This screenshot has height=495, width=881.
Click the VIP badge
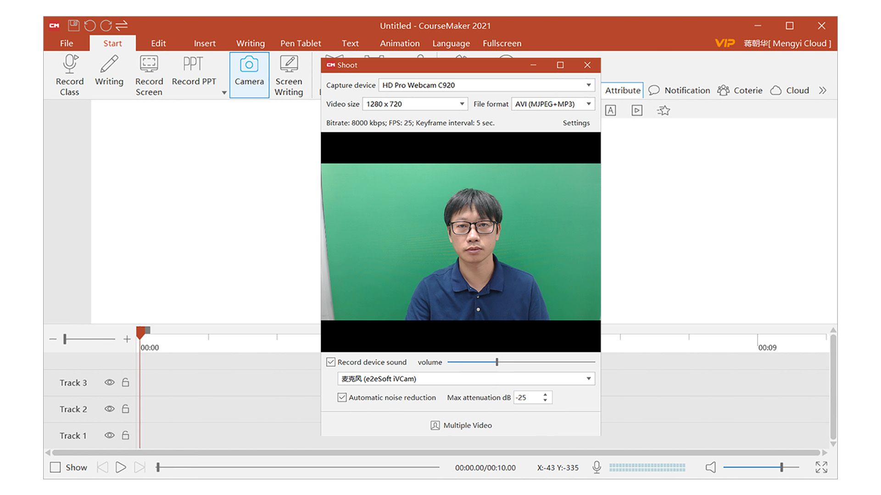pos(725,43)
